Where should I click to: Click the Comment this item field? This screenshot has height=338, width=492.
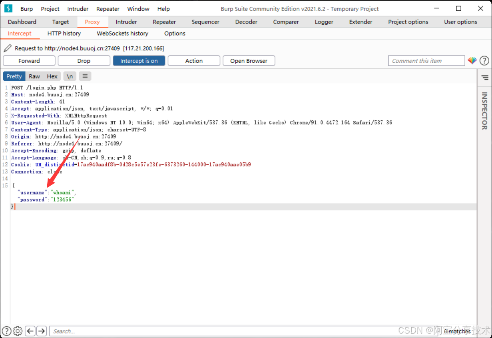click(426, 61)
